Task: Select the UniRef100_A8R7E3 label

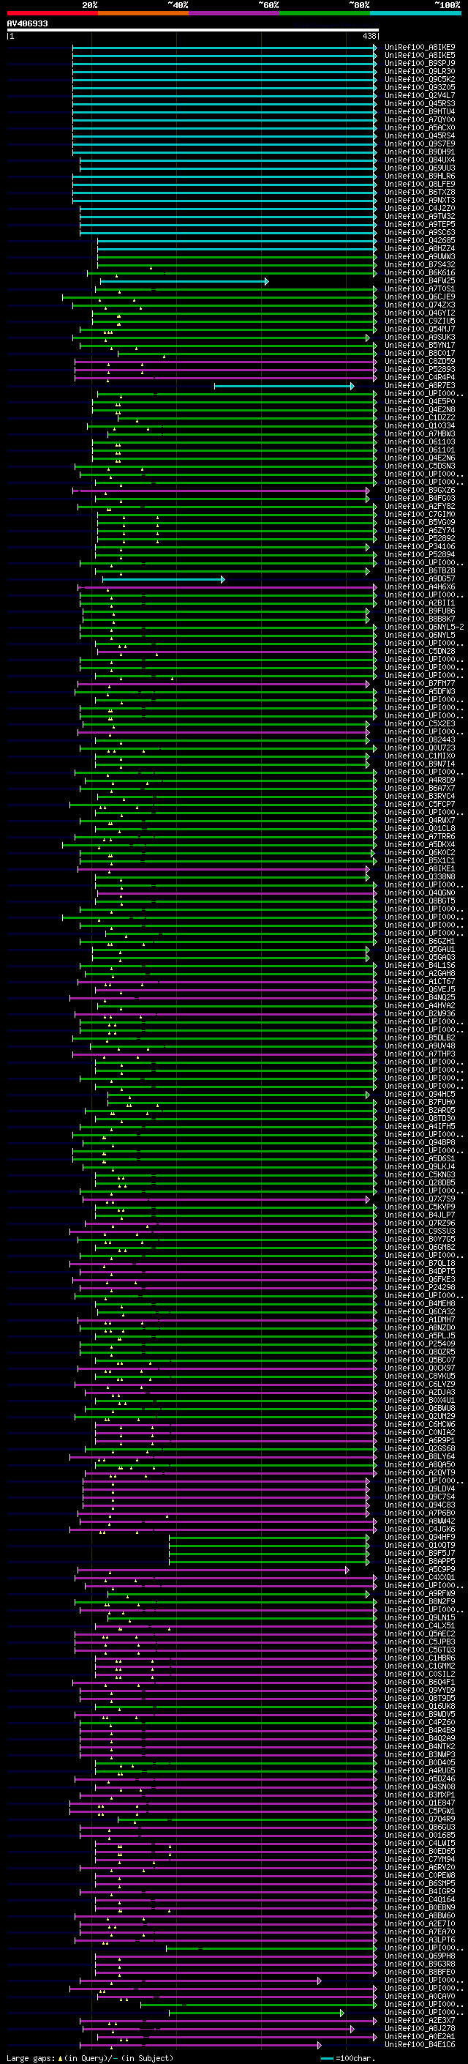Action: [420, 386]
